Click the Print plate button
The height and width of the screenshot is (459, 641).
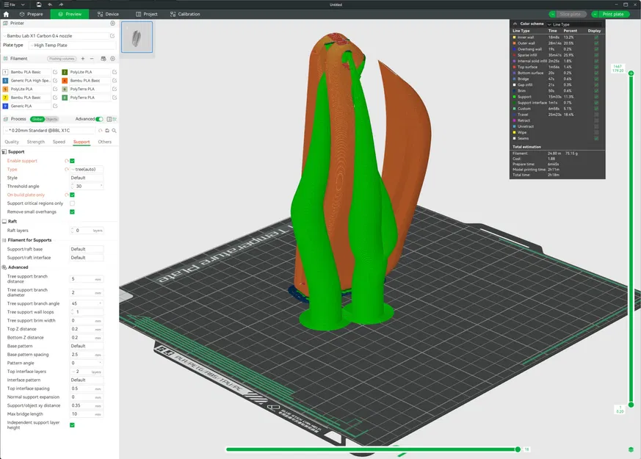pyautogui.click(x=612, y=14)
